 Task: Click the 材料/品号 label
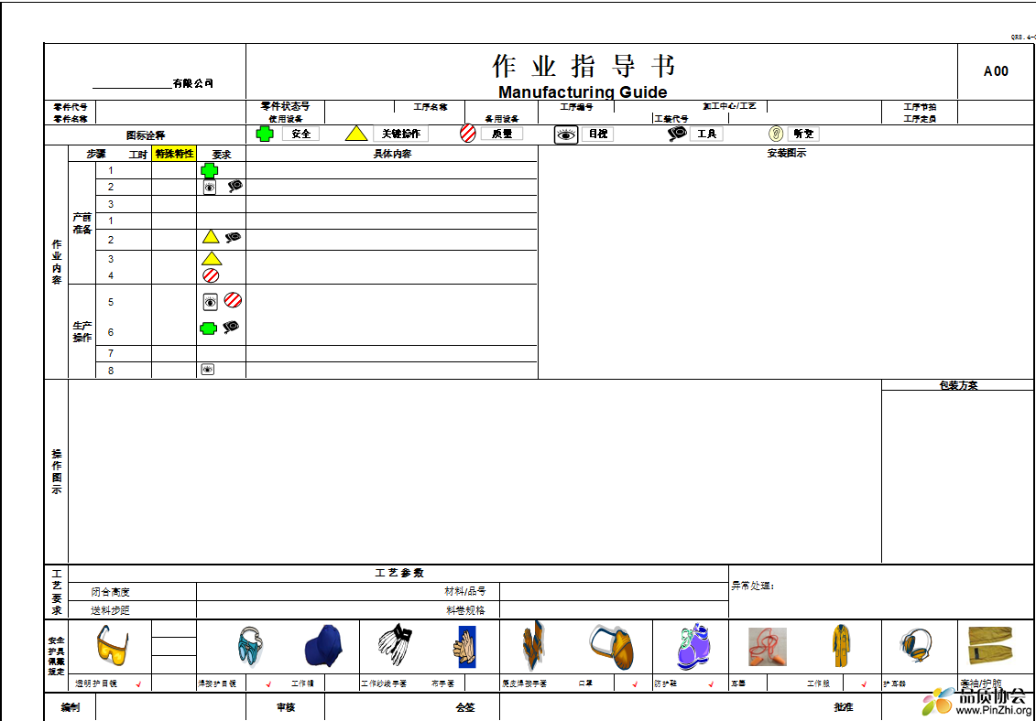[x=465, y=592]
